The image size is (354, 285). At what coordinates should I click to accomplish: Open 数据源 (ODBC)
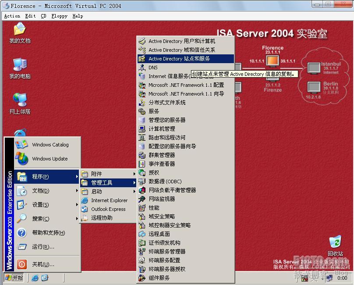coord(186,182)
